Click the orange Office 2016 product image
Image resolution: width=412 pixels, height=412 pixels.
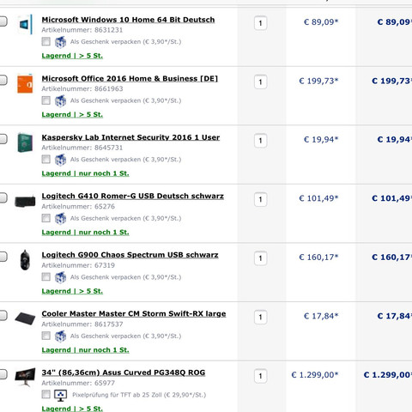coord(25,83)
